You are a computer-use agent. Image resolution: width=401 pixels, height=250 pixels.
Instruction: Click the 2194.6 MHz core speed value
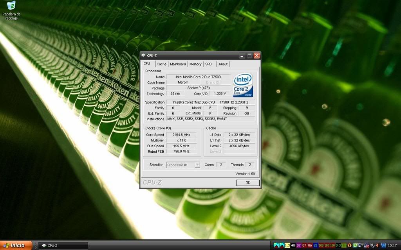click(181, 135)
